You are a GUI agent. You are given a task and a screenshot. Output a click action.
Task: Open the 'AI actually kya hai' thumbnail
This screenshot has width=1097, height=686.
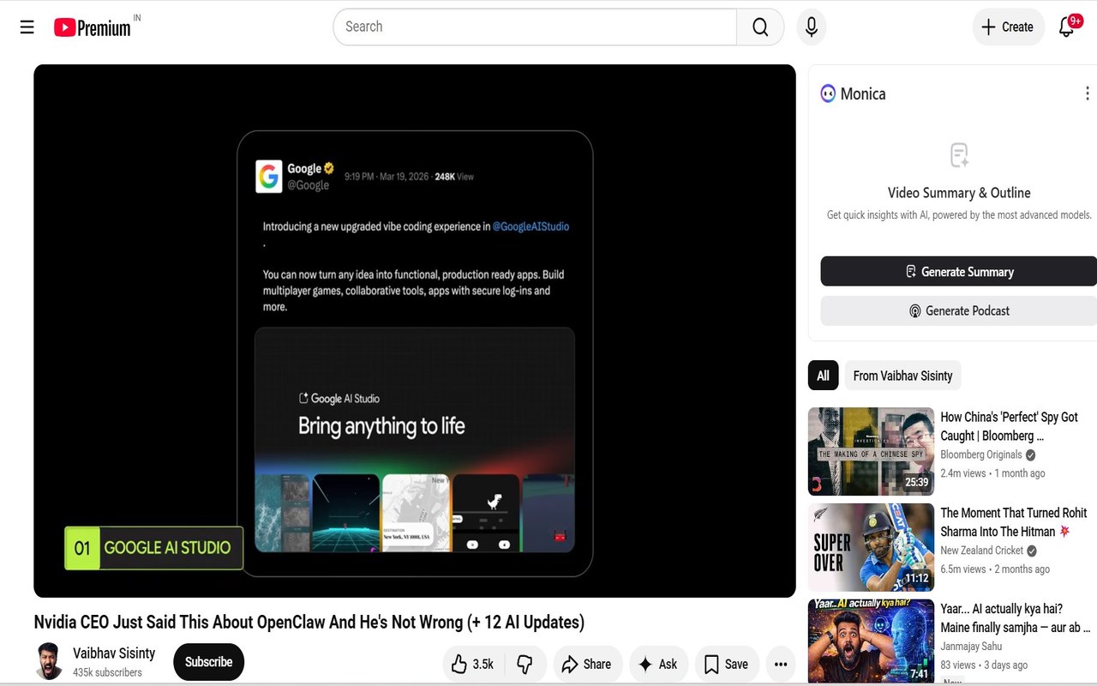coord(871,641)
